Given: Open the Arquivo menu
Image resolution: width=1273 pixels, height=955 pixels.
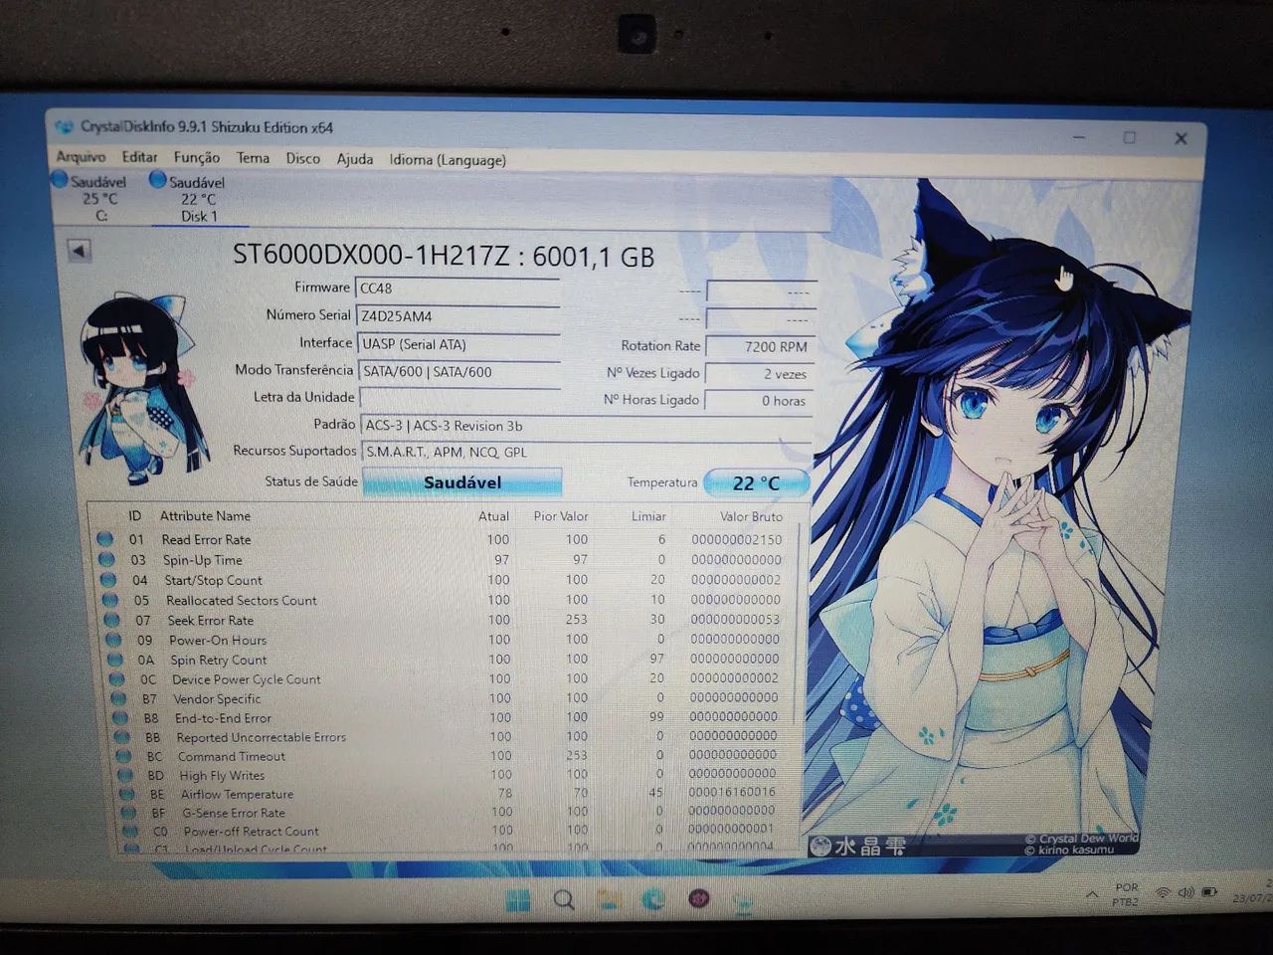Looking at the screenshot, I should coord(81,157).
